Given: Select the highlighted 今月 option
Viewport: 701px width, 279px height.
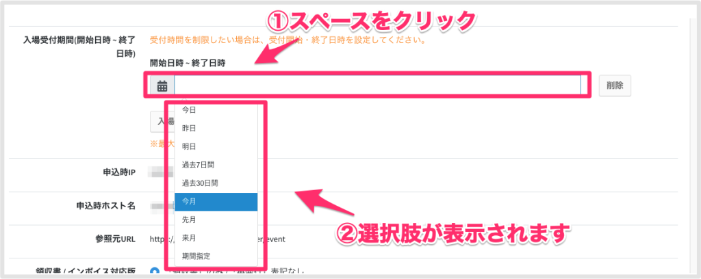Looking at the screenshot, I should click(216, 201).
